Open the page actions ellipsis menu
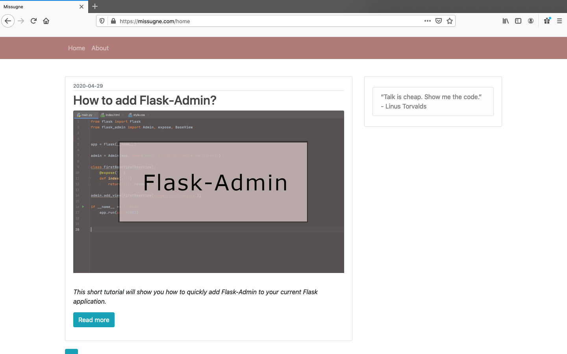This screenshot has width=567, height=354. tap(427, 21)
